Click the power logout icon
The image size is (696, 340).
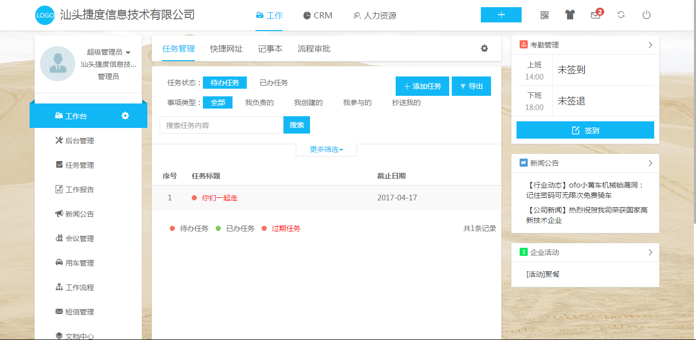[x=647, y=15]
